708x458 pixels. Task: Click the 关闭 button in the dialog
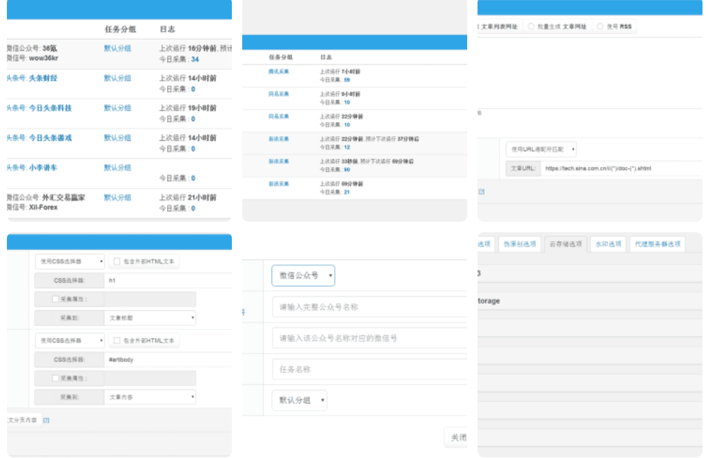click(458, 437)
